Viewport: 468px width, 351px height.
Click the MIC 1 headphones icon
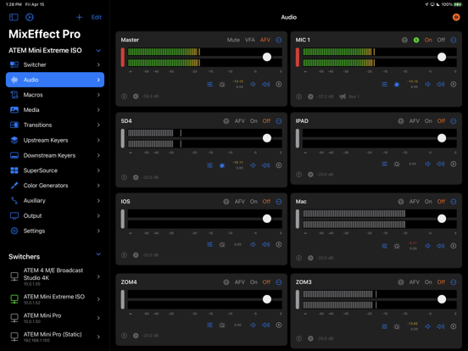point(404,40)
